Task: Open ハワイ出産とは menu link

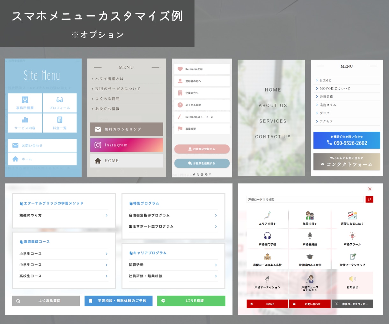Action: click(109, 79)
